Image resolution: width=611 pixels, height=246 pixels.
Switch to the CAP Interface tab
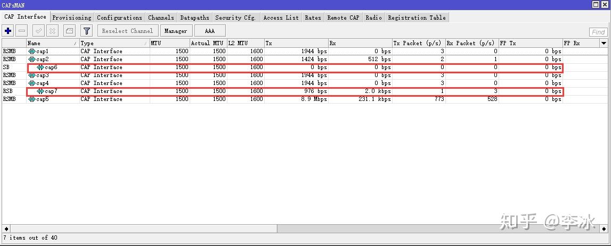(26, 16)
